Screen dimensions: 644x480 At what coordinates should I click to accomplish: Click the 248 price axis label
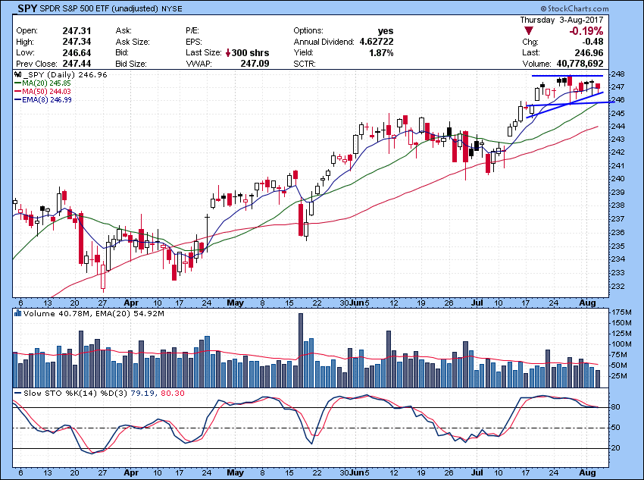[618, 74]
